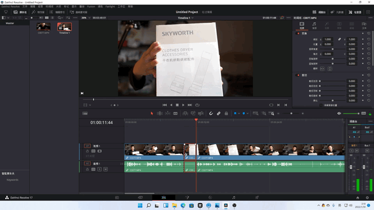Click the position lock padlock icon
Screen dimensions: 374x210
point(226,113)
